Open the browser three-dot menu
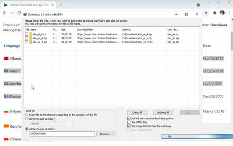This screenshot has height=146, width=233. (230, 13)
